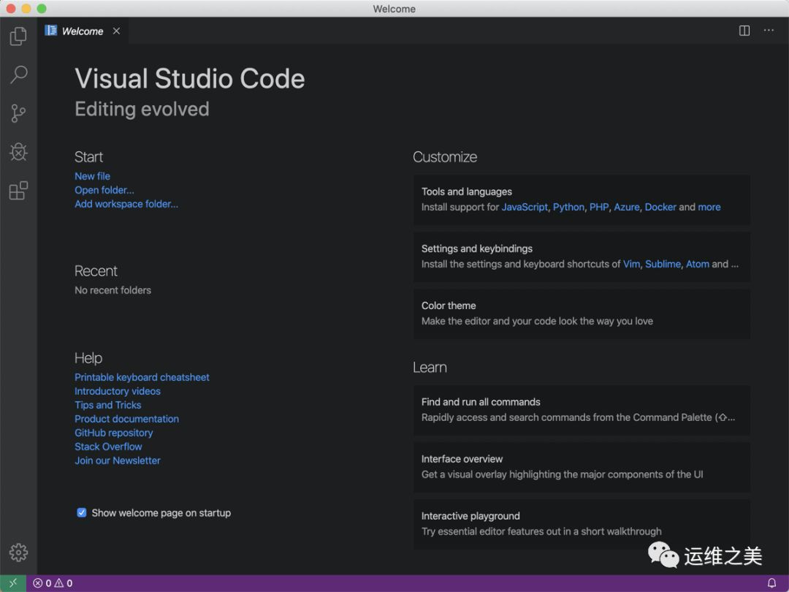Close the Welcome tab
Screen dimensions: 789x592
(116, 31)
